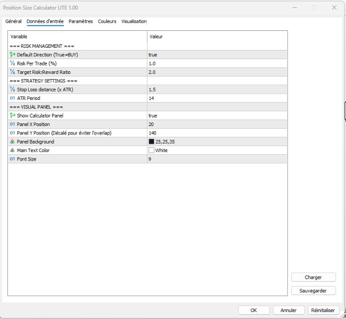Image resolution: width=346 pixels, height=319 pixels.
Task: Click the double-type icon beside Risk Per Trade
Action: click(x=12, y=63)
